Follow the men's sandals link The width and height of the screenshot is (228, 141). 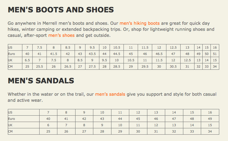pos(110,94)
